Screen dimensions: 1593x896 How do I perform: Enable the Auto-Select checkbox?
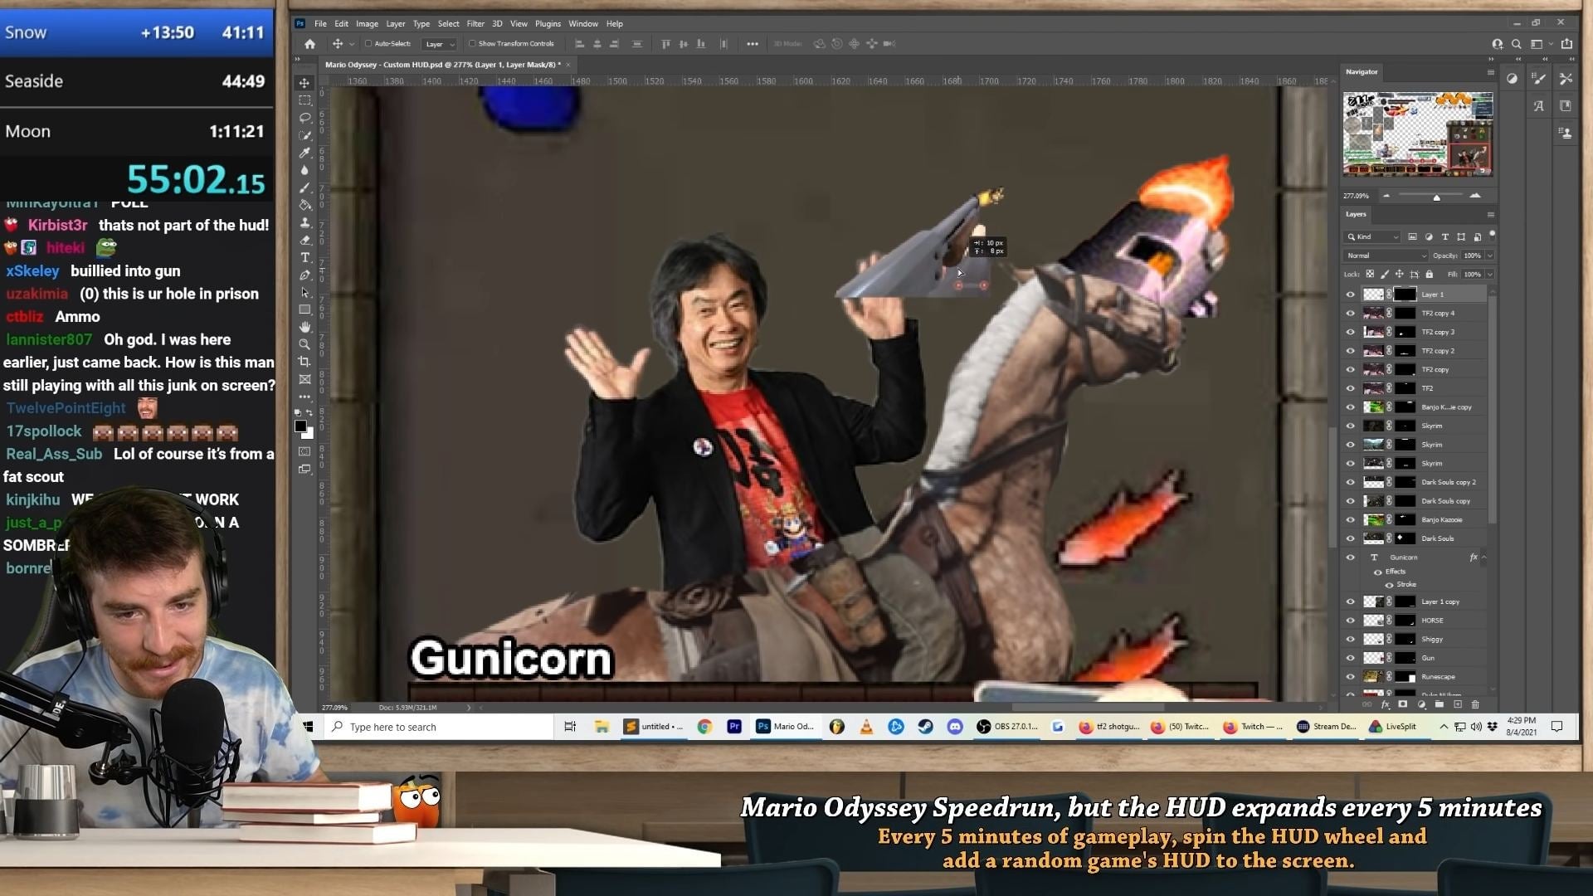(x=368, y=43)
